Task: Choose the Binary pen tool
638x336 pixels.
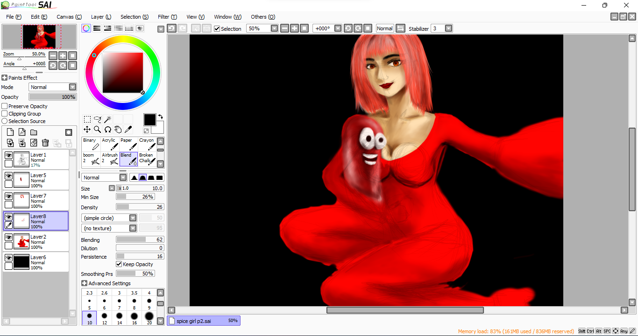Action: pyautogui.click(x=91, y=144)
